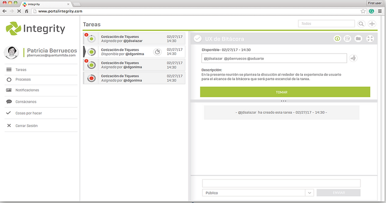The height and width of the screenshot is (203, 386).
Task: Add a new task with plus icon
Action: (372, 24)
